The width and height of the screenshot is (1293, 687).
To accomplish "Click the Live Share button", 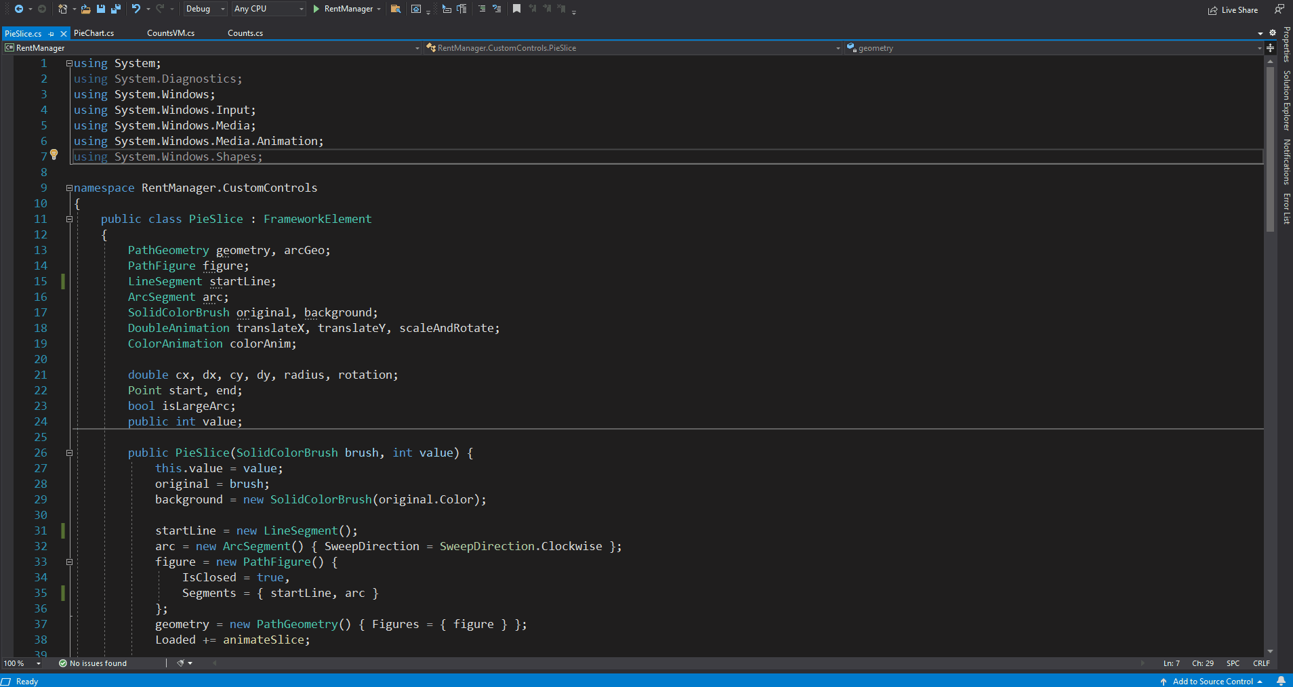I will coord(1233,10).
